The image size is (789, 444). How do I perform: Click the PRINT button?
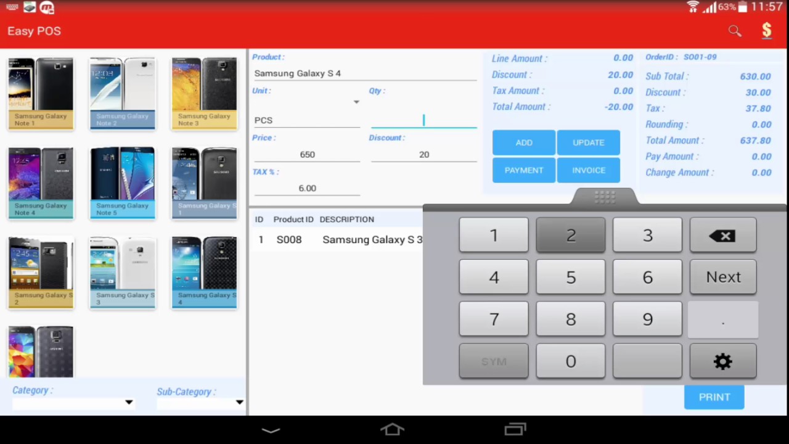pos(714,397)
